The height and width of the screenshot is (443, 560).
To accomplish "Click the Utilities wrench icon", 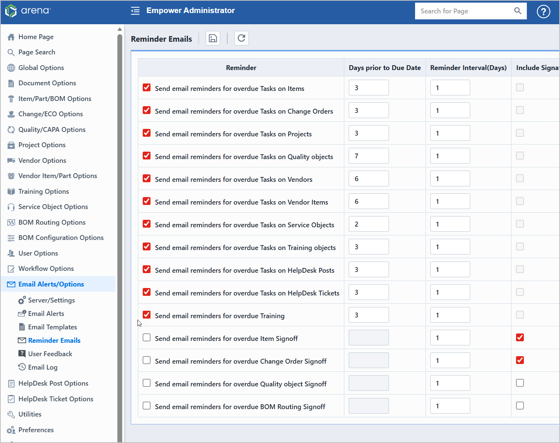I will click(x=11, y=414).
